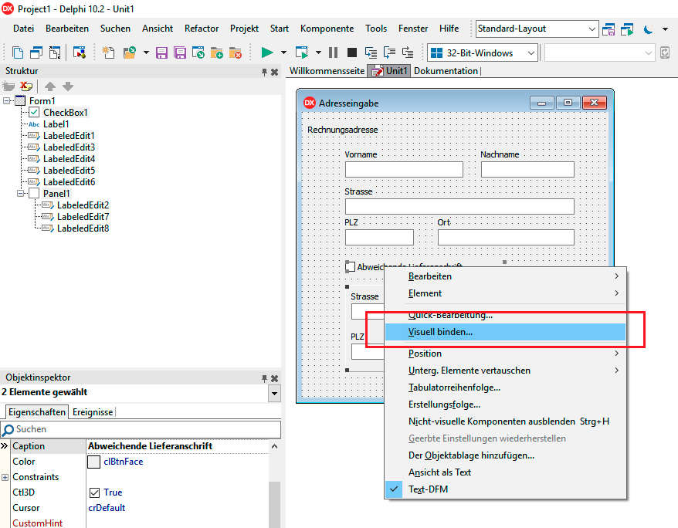Open the dropdown arrow next to Open project

point(146,52)
